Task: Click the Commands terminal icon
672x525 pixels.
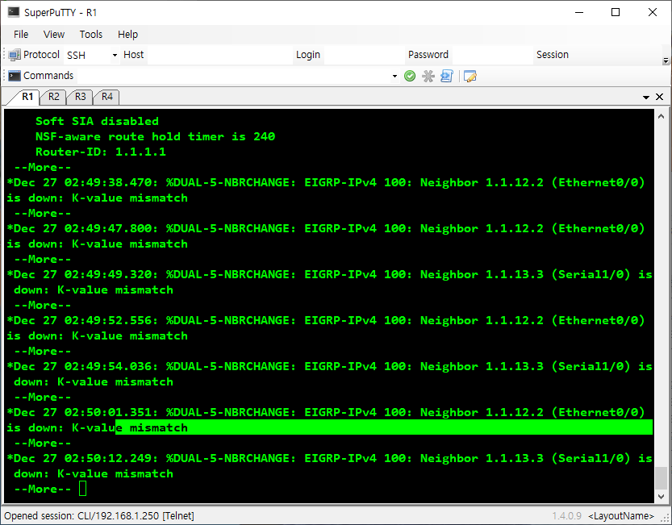Action: tap(15, 76)
